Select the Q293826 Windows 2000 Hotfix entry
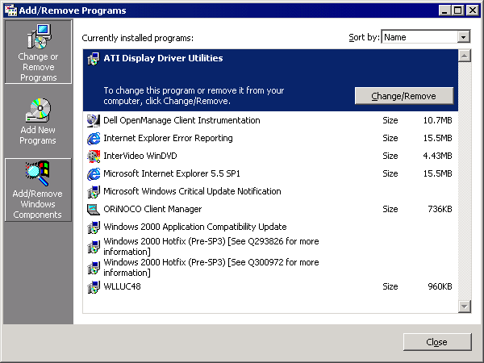The height and width of the screenshot is (363, 484). pos(211,245)
